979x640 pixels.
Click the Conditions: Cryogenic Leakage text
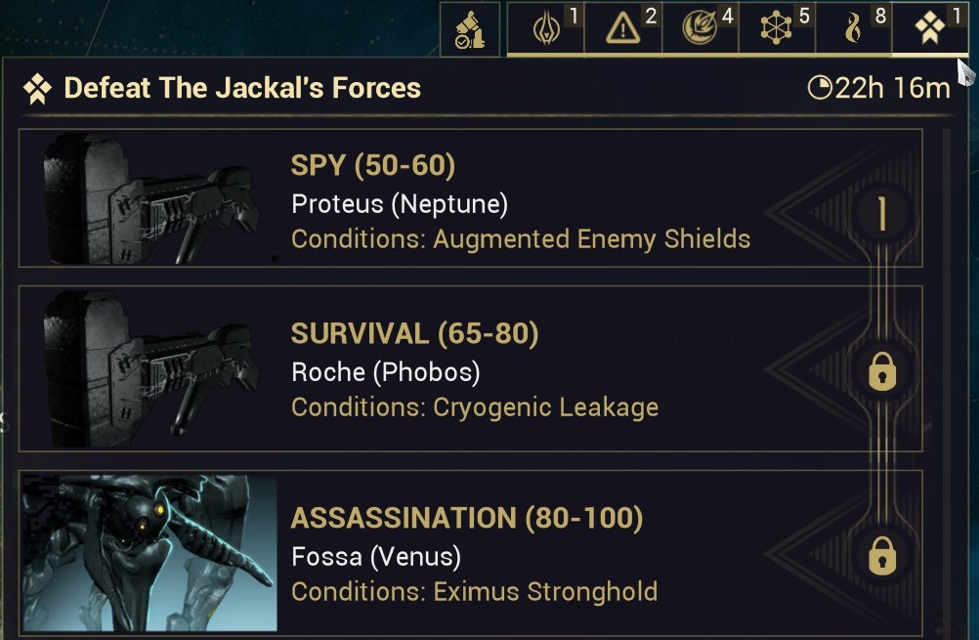tap(475, 407)
